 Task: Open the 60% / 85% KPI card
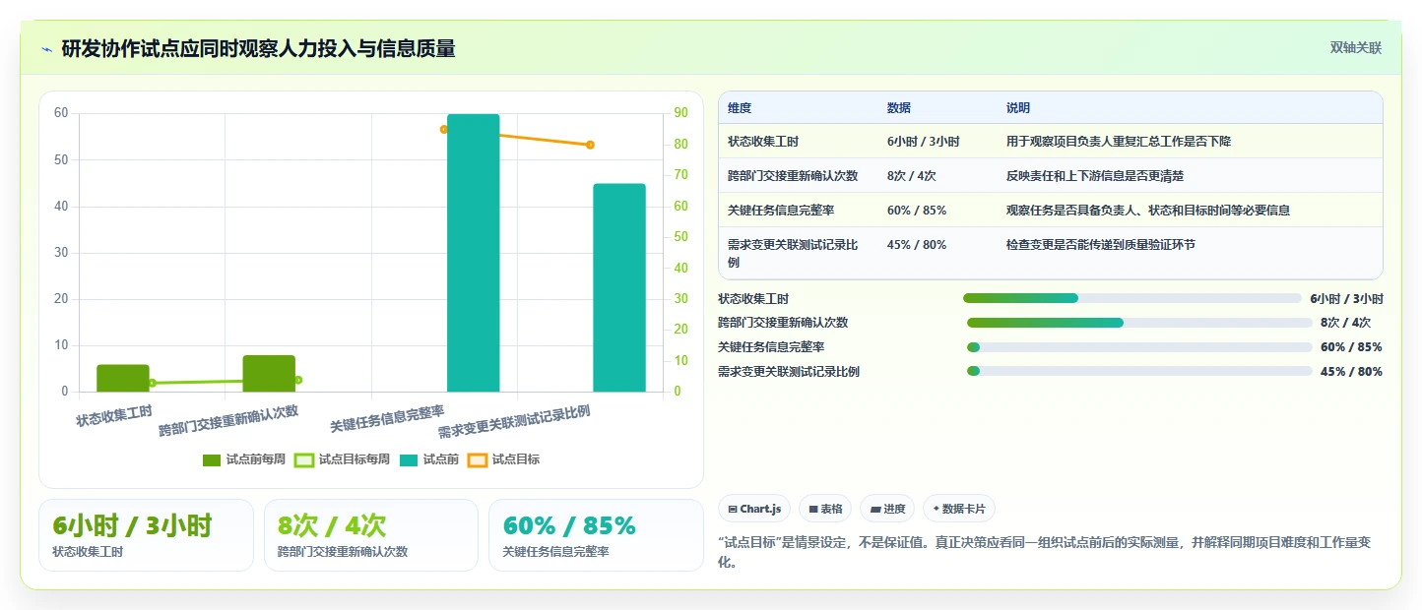[596, 535]
